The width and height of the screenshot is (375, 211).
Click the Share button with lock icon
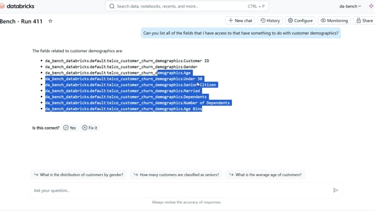click(364, 21)
